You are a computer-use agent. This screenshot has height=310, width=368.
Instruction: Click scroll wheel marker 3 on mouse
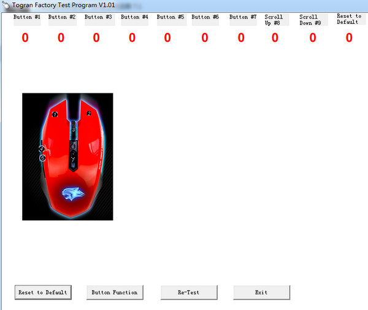[74, 130]
